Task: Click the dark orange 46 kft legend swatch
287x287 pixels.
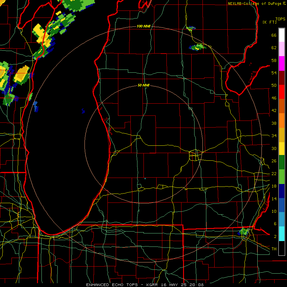Action: click(x=282, y=106)
